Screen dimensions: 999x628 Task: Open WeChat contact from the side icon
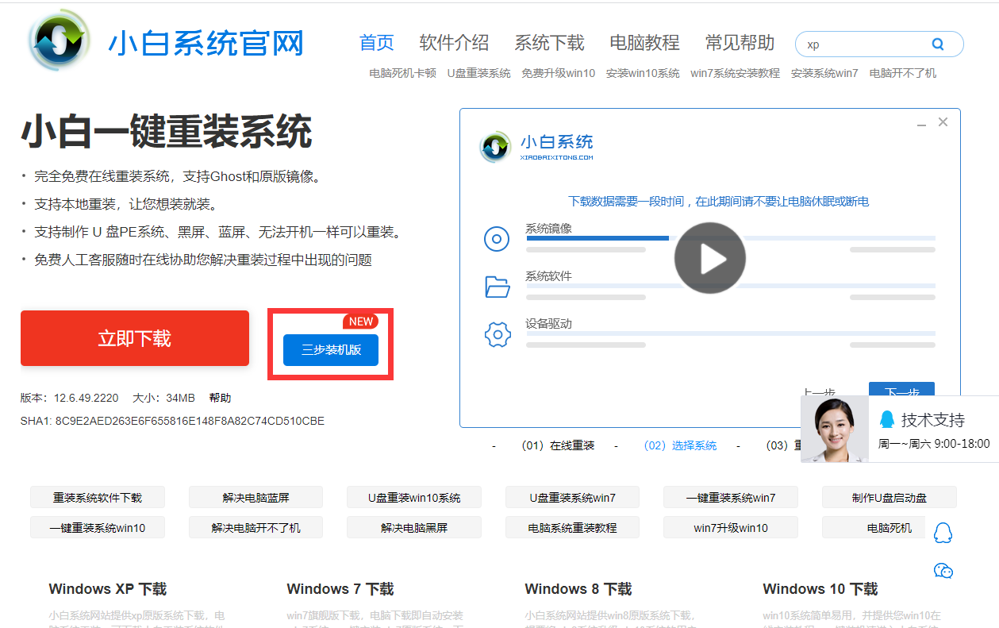click(x=943, y=571)
